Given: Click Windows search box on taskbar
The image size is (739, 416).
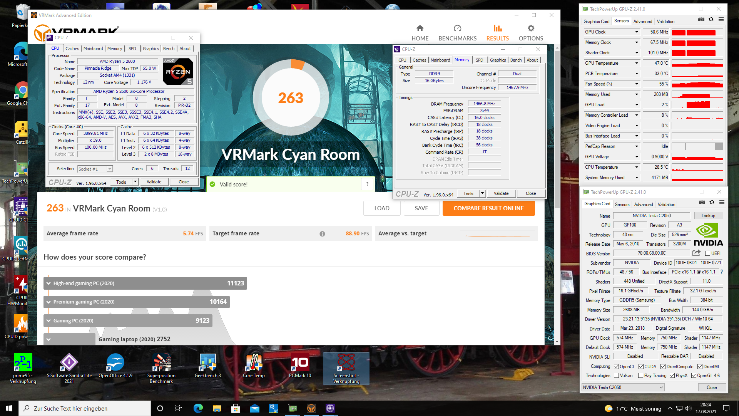Looking at the screenshot, I should 85,408.
